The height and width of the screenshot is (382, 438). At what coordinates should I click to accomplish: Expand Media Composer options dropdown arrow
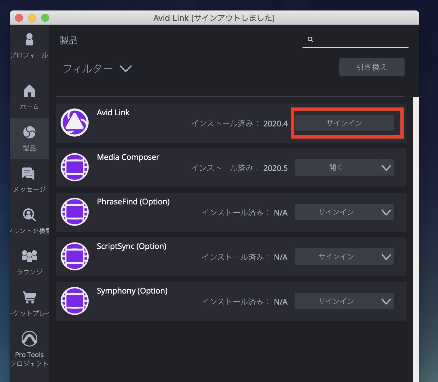386,168
